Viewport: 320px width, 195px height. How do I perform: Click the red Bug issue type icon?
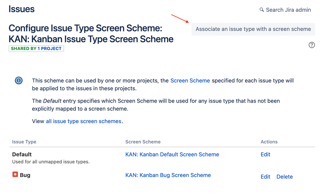[x=15, y=174]
